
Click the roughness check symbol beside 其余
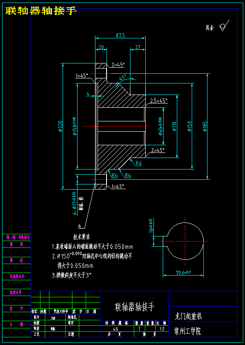[224, 25]
